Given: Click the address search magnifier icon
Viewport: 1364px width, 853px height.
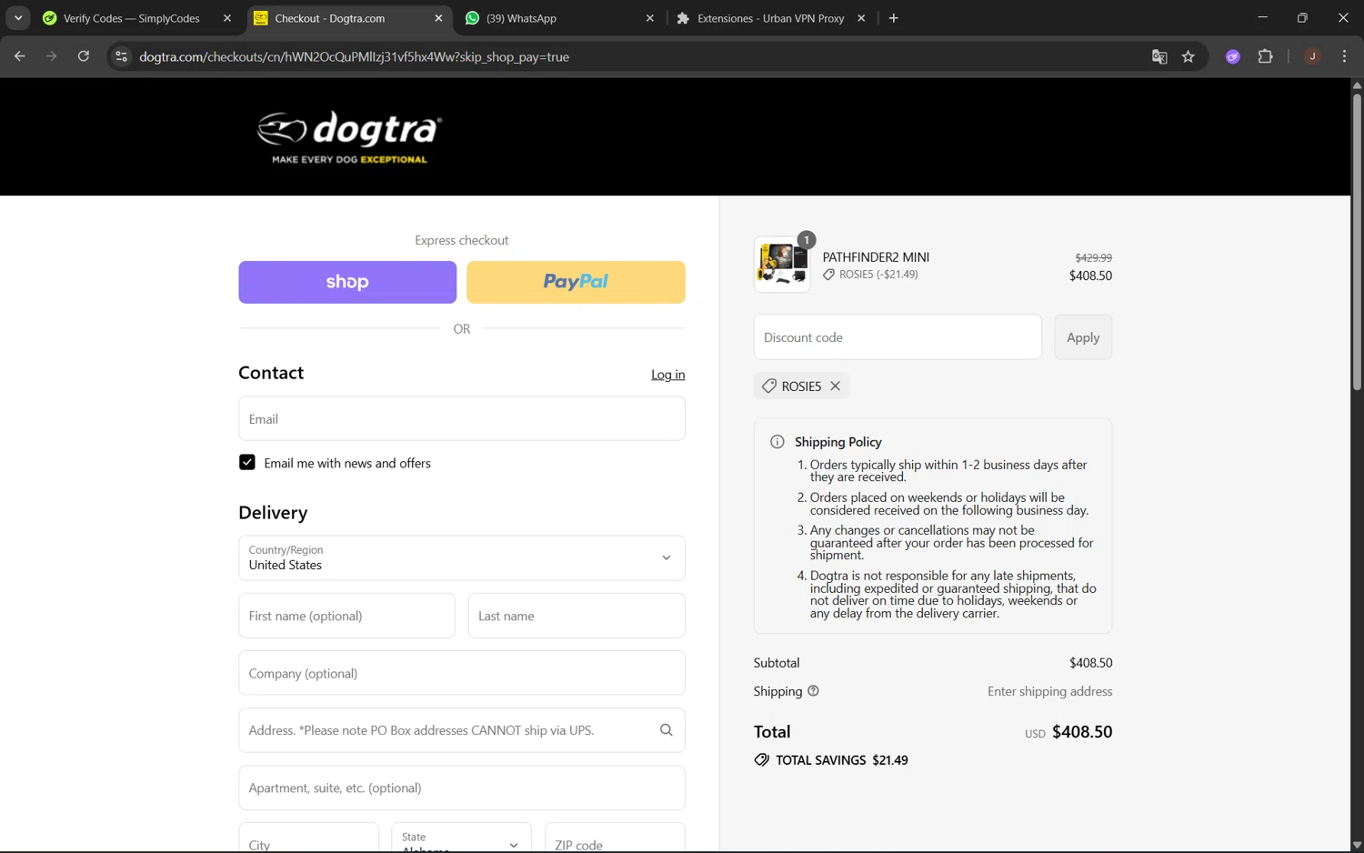Looking at the screenshot, I should (666, 730).
